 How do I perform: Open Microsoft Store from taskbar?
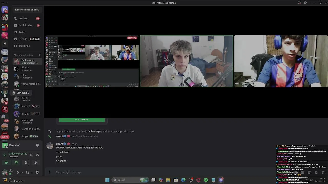click(x=176, y=180)
